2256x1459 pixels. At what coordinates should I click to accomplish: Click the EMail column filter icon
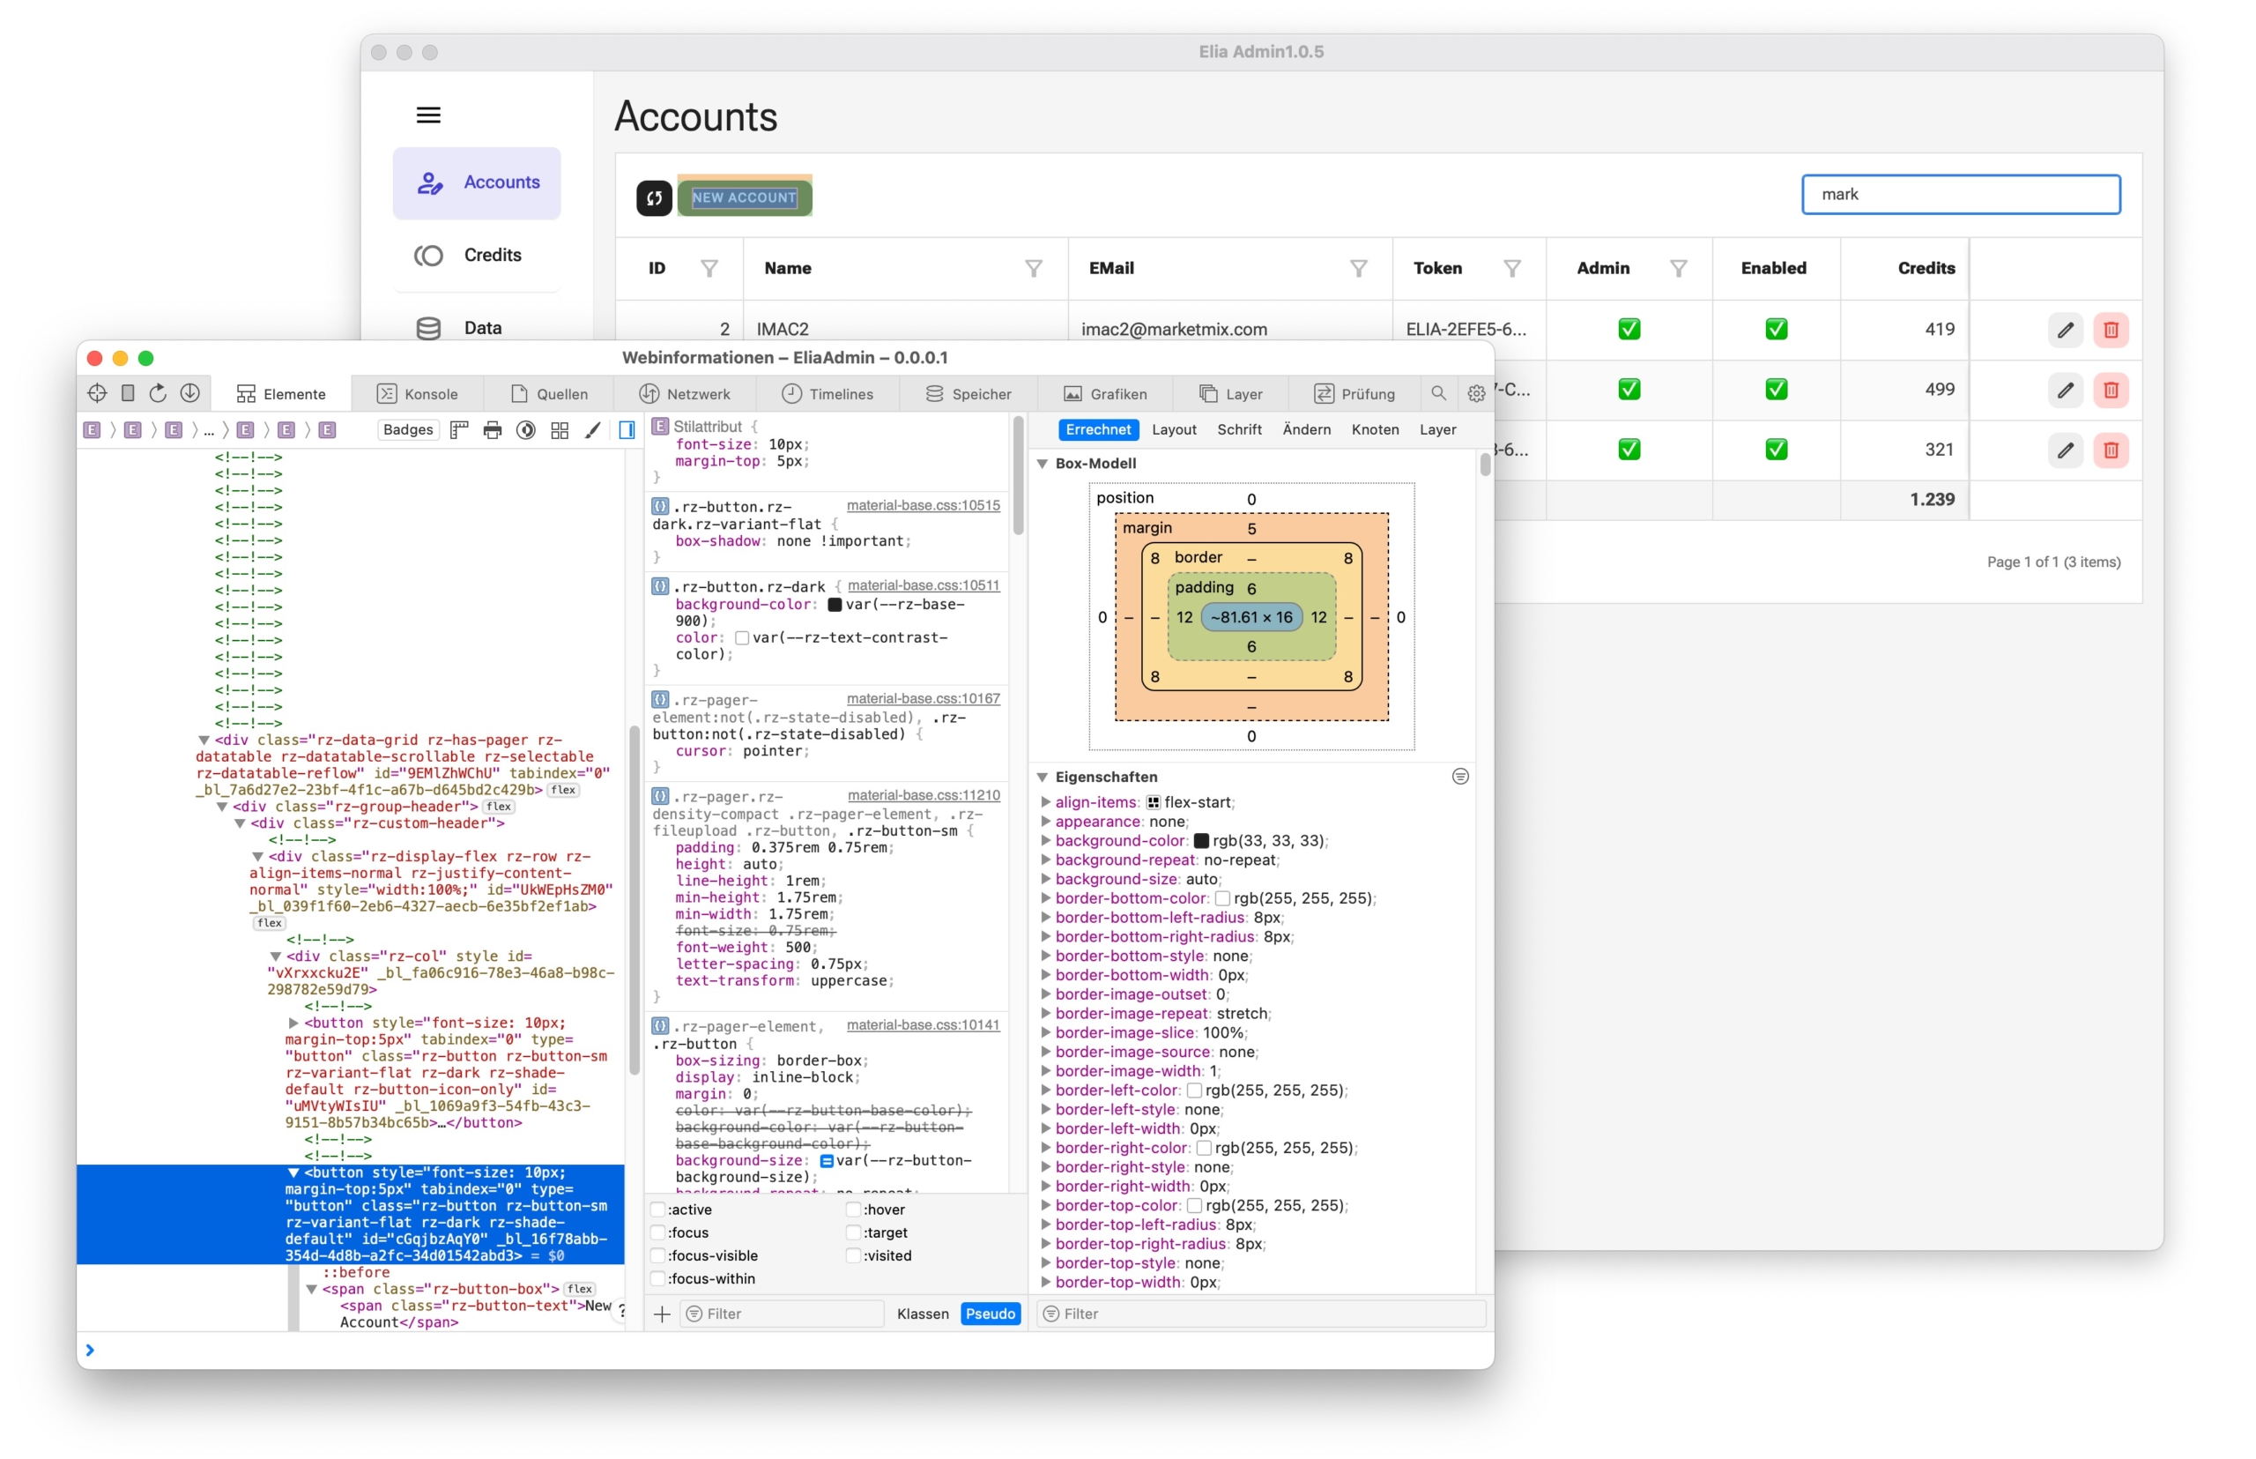point(1358,268)
